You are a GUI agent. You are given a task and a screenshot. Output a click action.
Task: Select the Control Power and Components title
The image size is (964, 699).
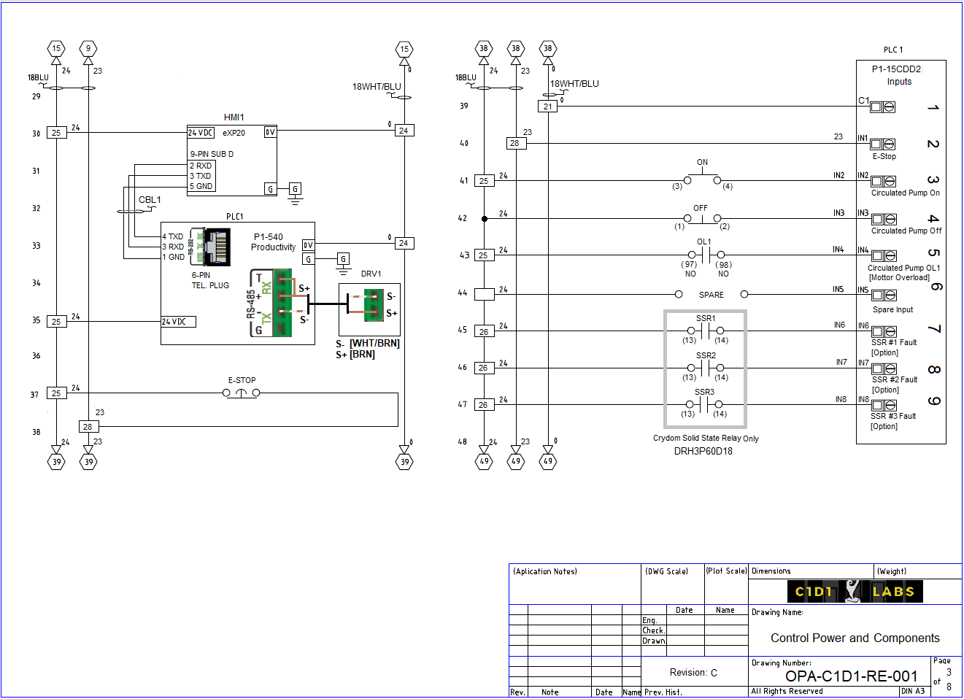click(x=855, y=638)
